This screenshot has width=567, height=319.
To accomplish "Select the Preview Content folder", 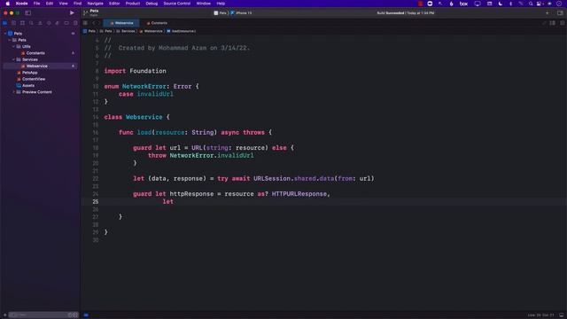I will (x=37, y=92).
